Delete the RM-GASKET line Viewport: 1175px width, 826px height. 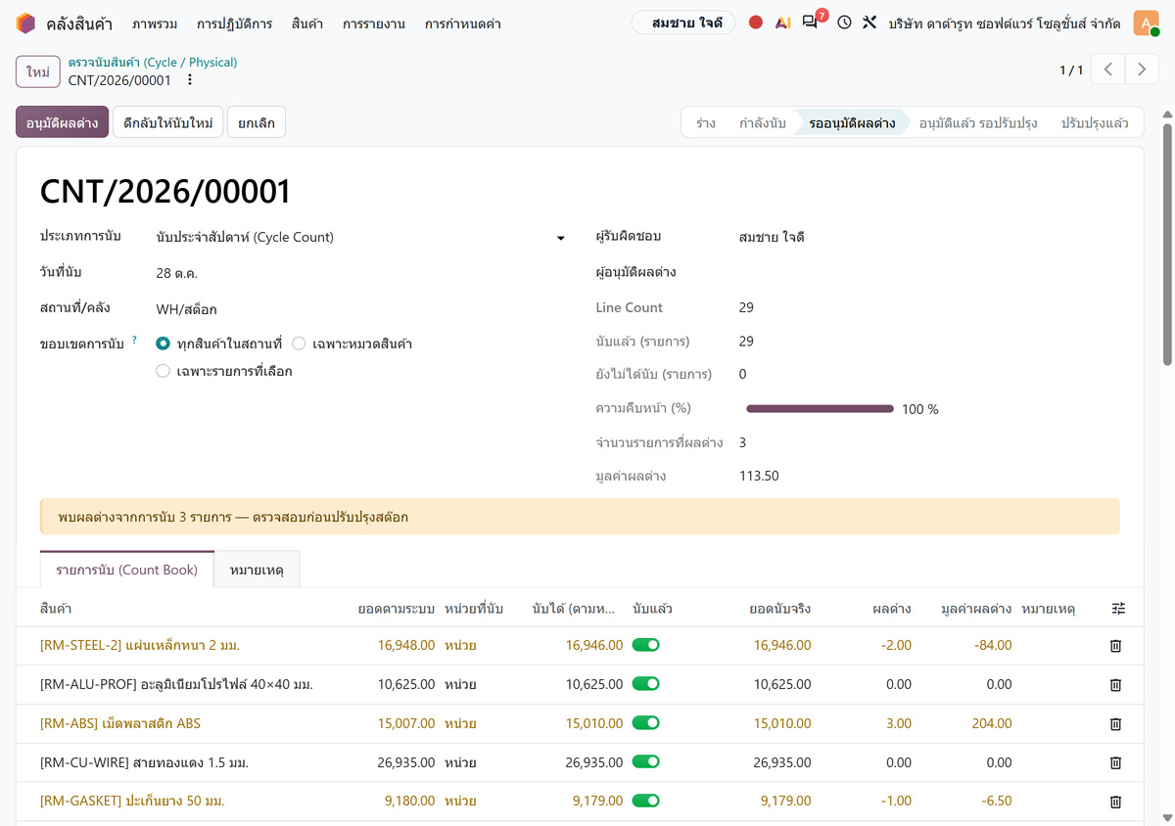(1115, 802)
